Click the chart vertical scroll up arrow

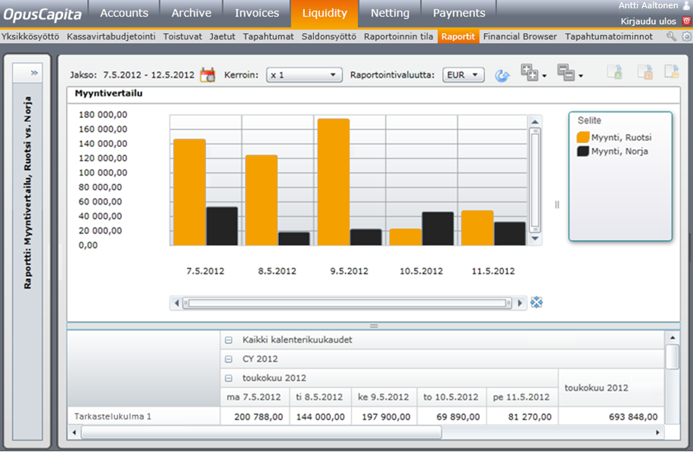[x=535, y=122]
